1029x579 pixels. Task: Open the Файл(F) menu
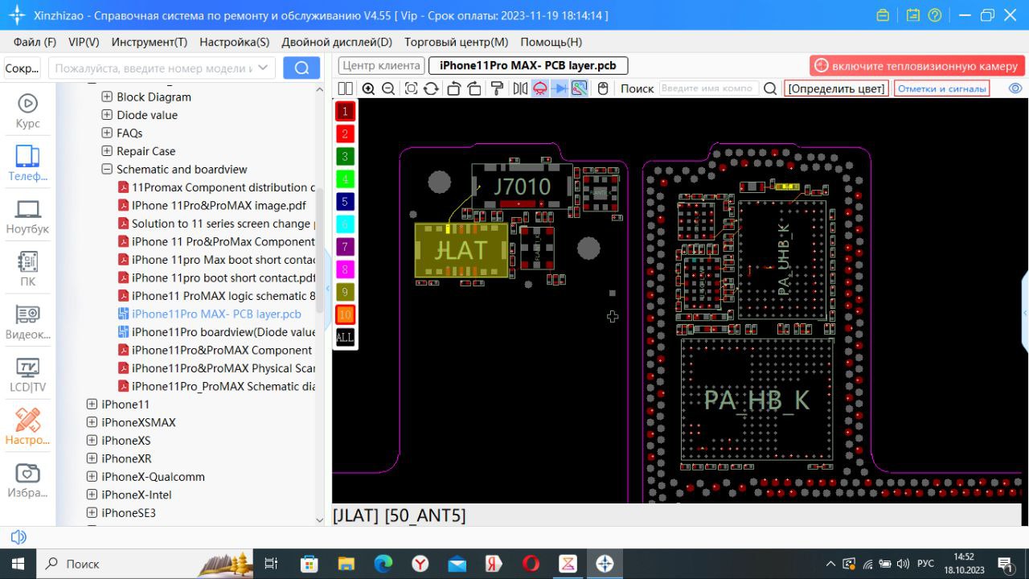35,42
